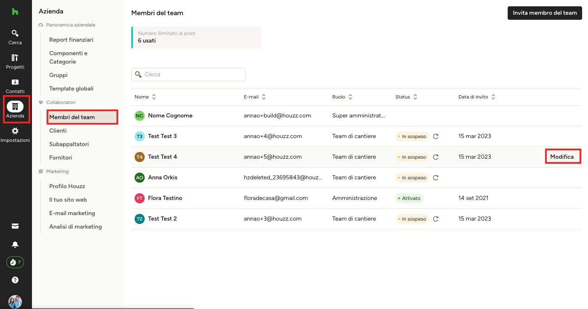Screen dimensions: 588x309
Task: Click the magnifier icon in Cerca field
Action: click(x=138, y=75)
